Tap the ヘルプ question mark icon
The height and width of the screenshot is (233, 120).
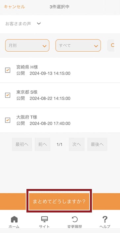pos(105,219)
